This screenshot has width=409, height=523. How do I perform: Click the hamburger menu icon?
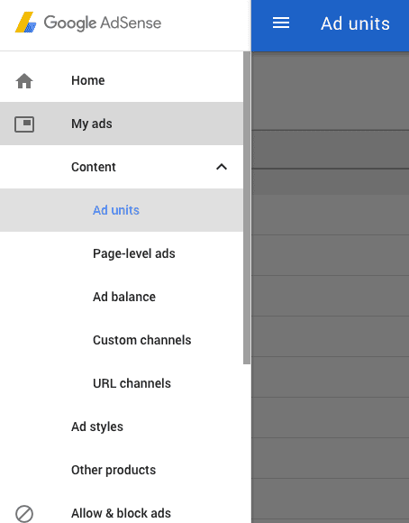click(281, 23)
